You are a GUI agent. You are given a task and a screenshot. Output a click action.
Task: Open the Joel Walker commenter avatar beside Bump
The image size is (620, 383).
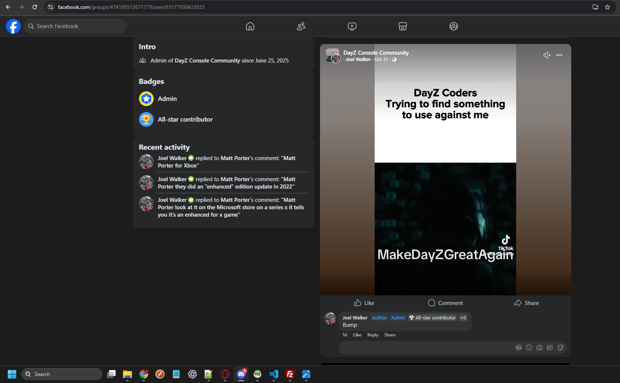[x=330, y=318]
